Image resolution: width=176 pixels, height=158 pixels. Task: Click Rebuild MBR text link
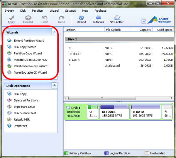22,119
